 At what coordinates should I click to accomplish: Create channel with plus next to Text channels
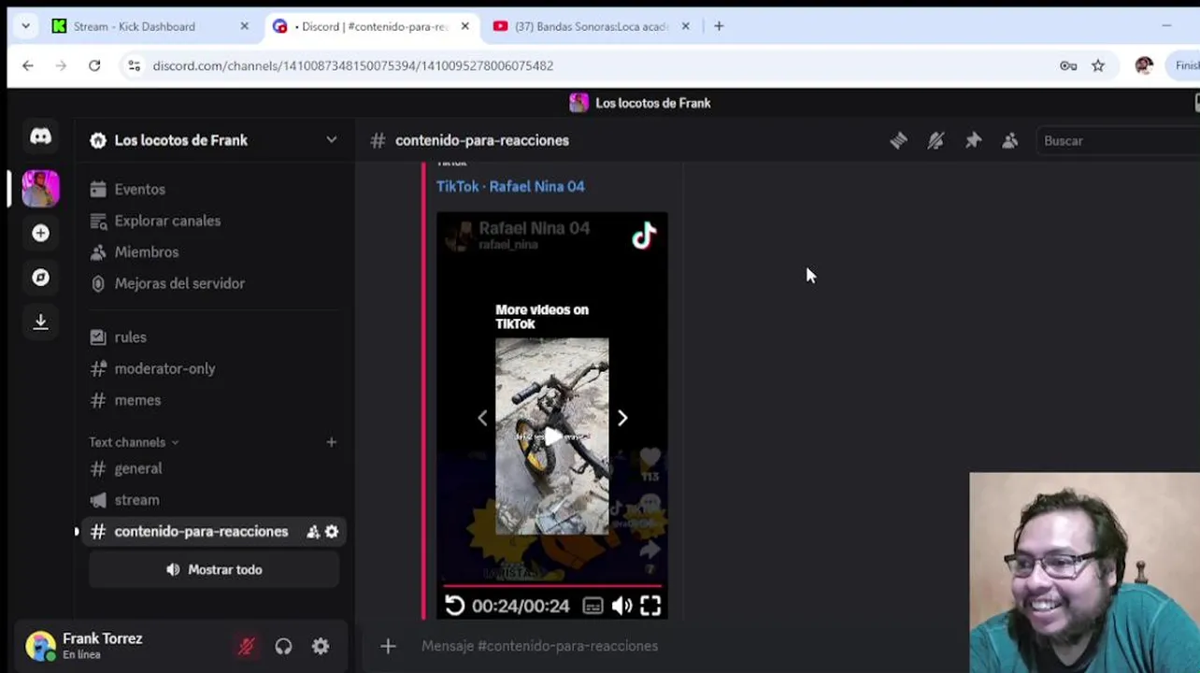click(x=331, y=442)
